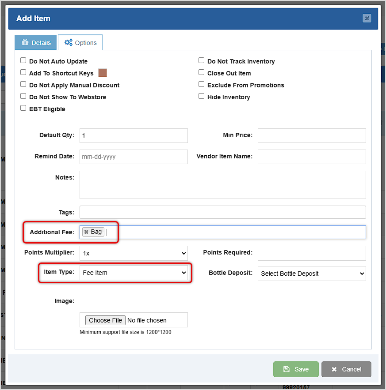386x390 pixels.
Task: Click the X icon on the Cancel button
Action: coord(334,369)
